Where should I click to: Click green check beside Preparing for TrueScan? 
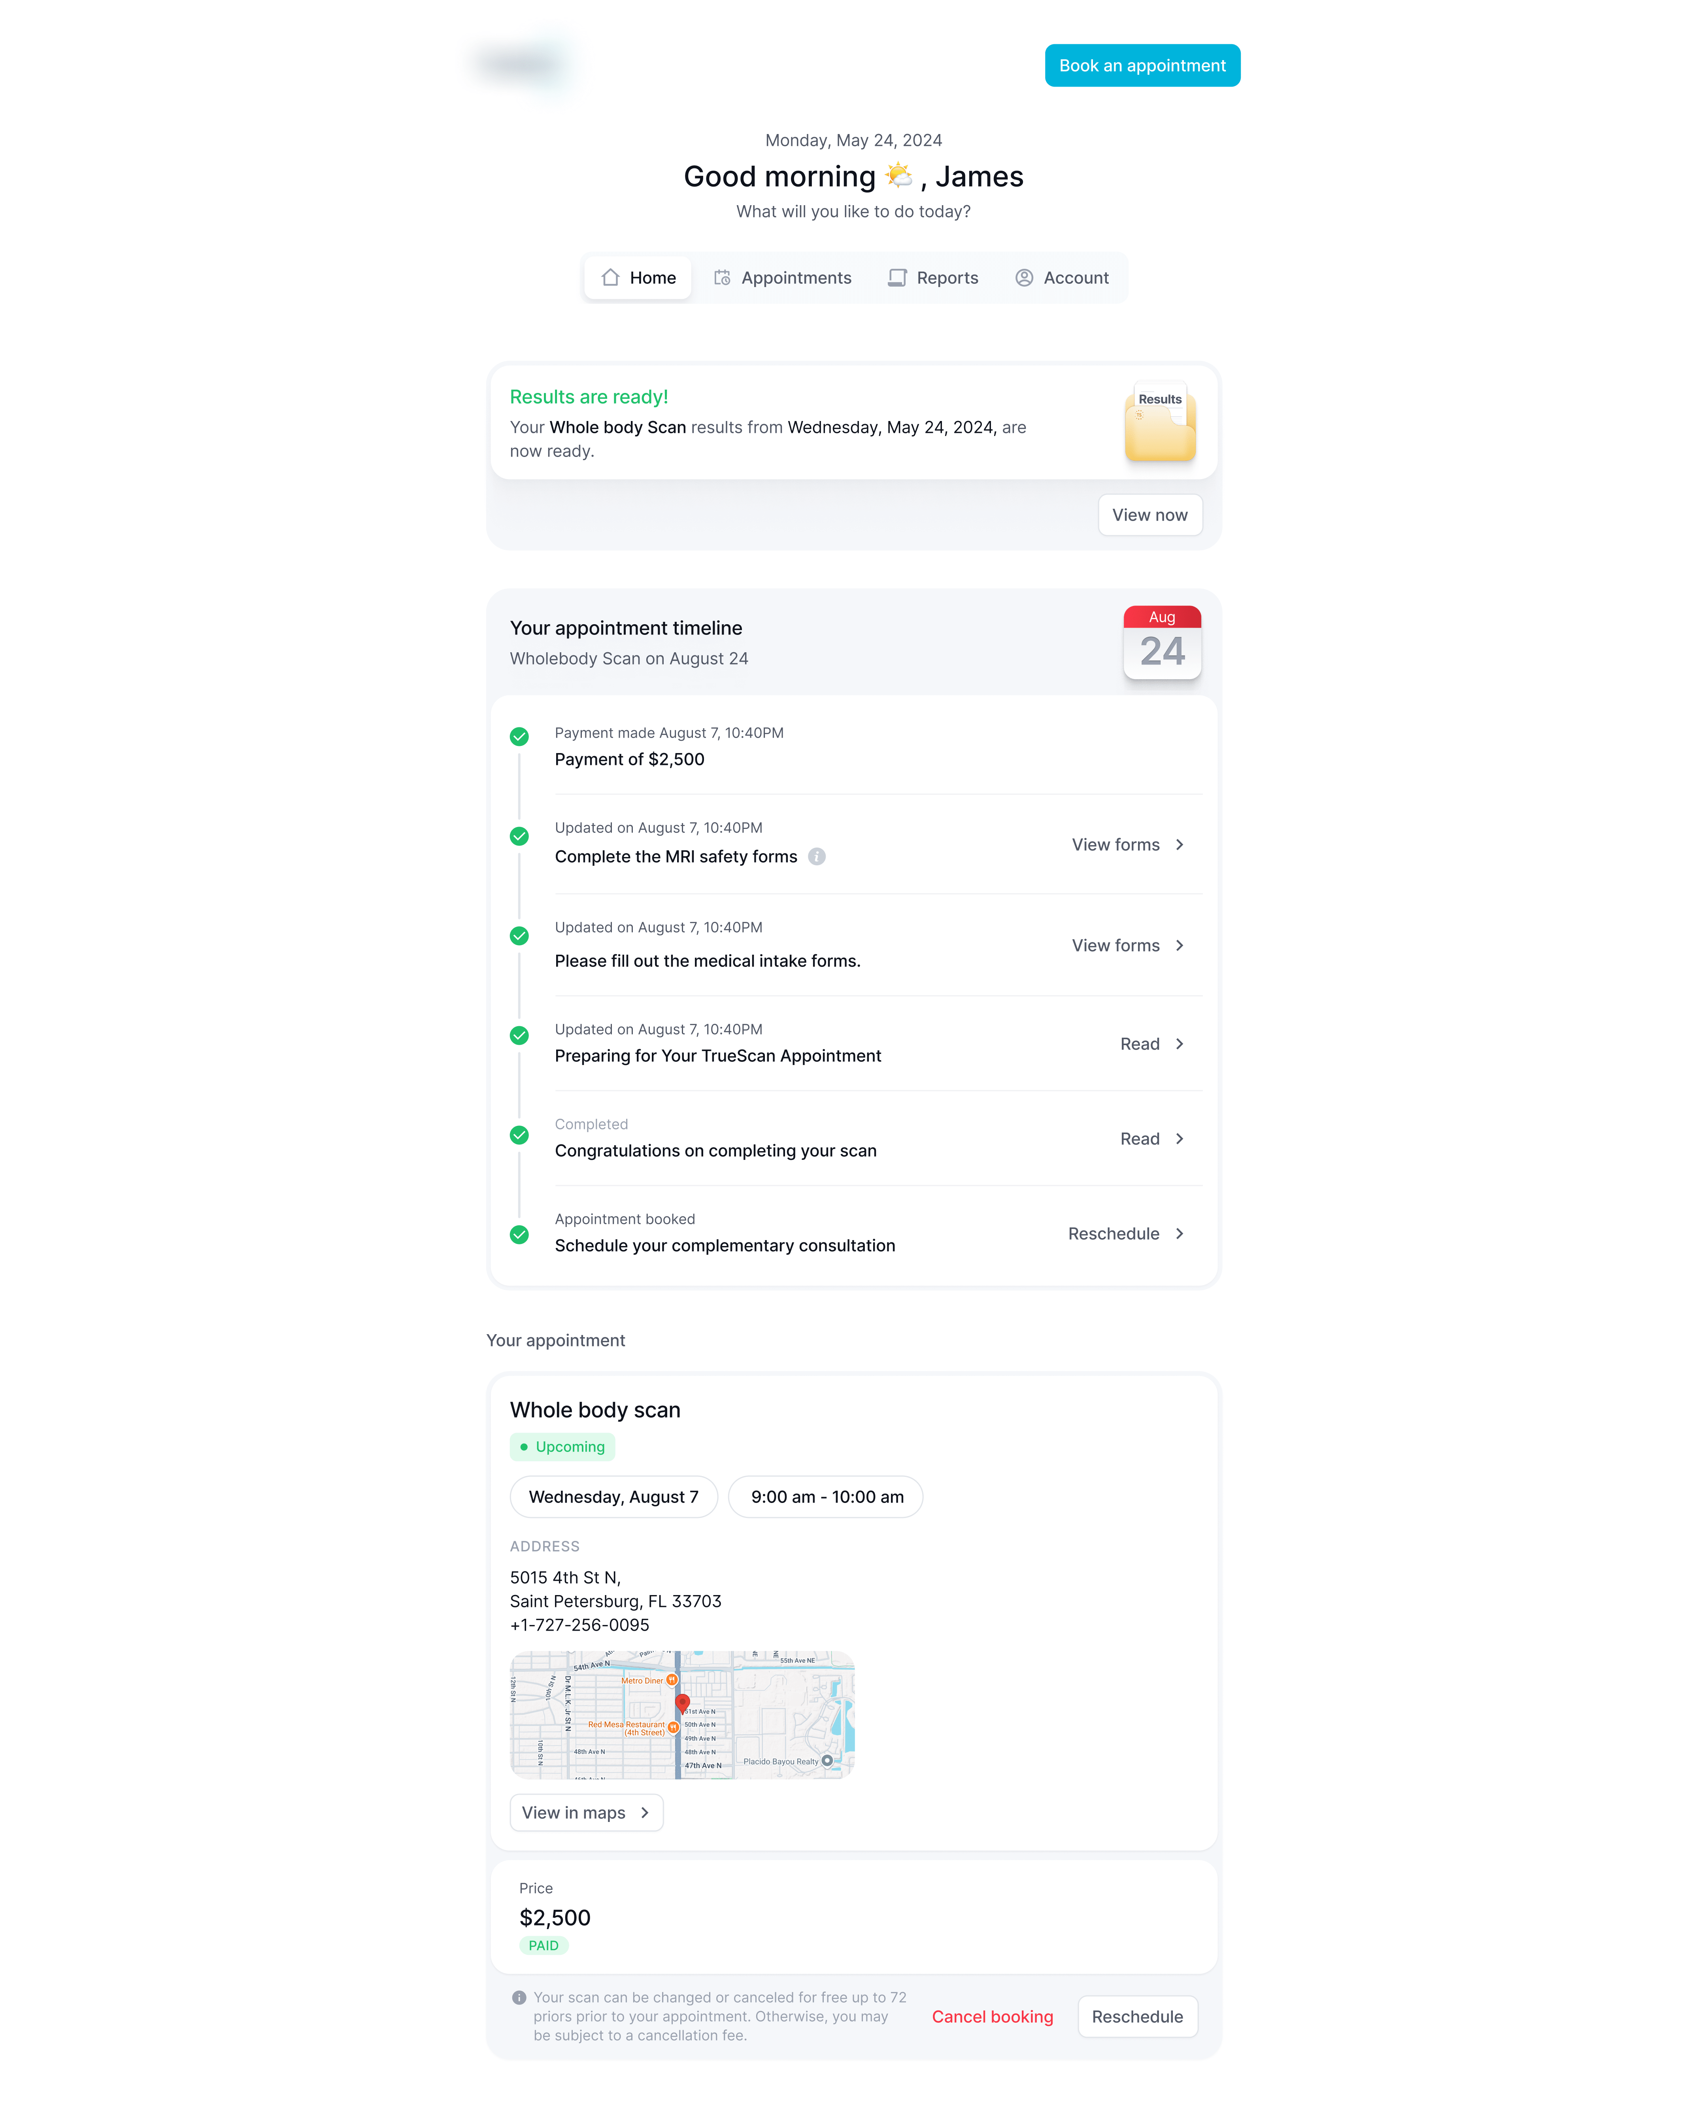[x=519, y=1035]
